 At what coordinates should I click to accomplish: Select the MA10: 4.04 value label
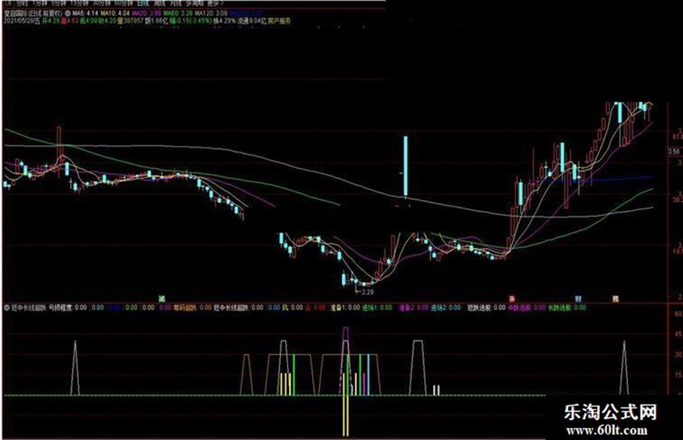[x=115, y=14]
